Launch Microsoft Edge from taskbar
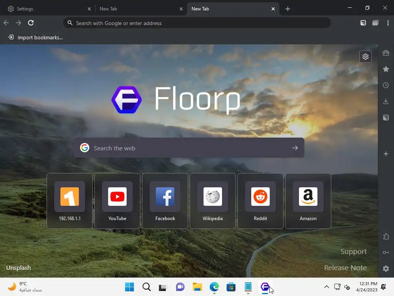This screenshot has height=296, width=394. [214, 287]
